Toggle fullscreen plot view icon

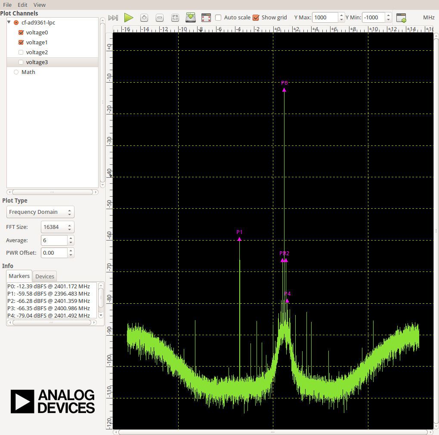click(206, 18)
